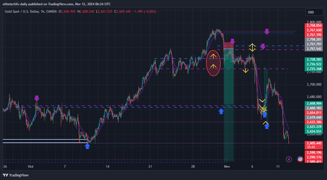Click the USD currency button
Screen dimensions: 327x180
pyautogui.click(x=314, y=12)
